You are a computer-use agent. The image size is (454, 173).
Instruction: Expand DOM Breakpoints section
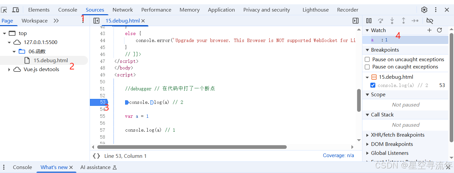(x=367, y=144)
